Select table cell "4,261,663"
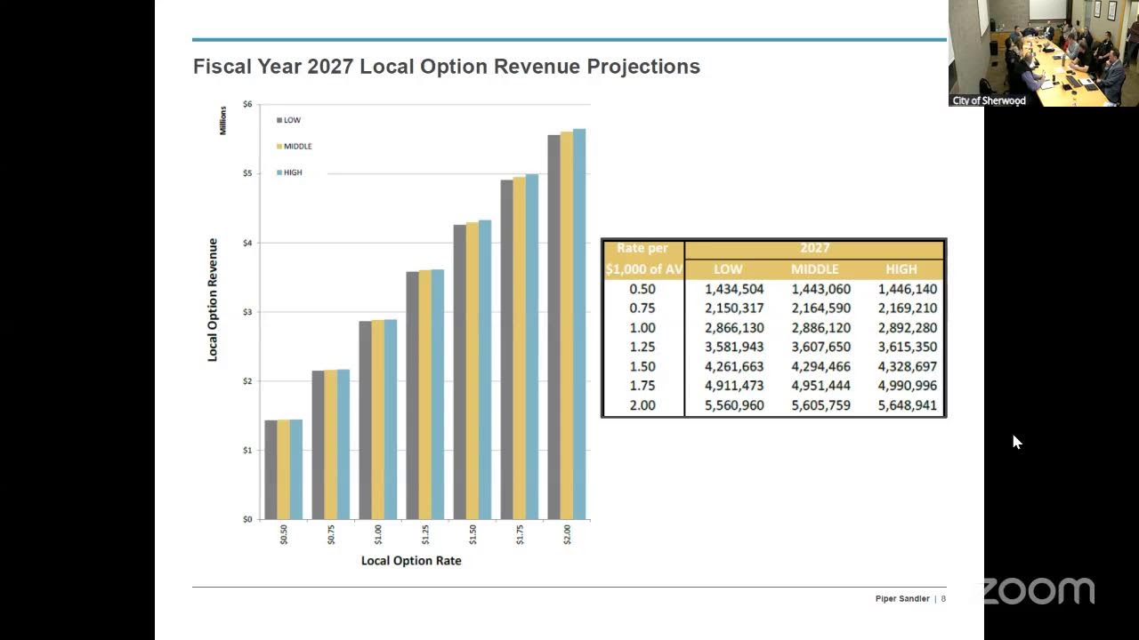The image size is (1139, 640). pyautogui.click(x=734, y=366)
